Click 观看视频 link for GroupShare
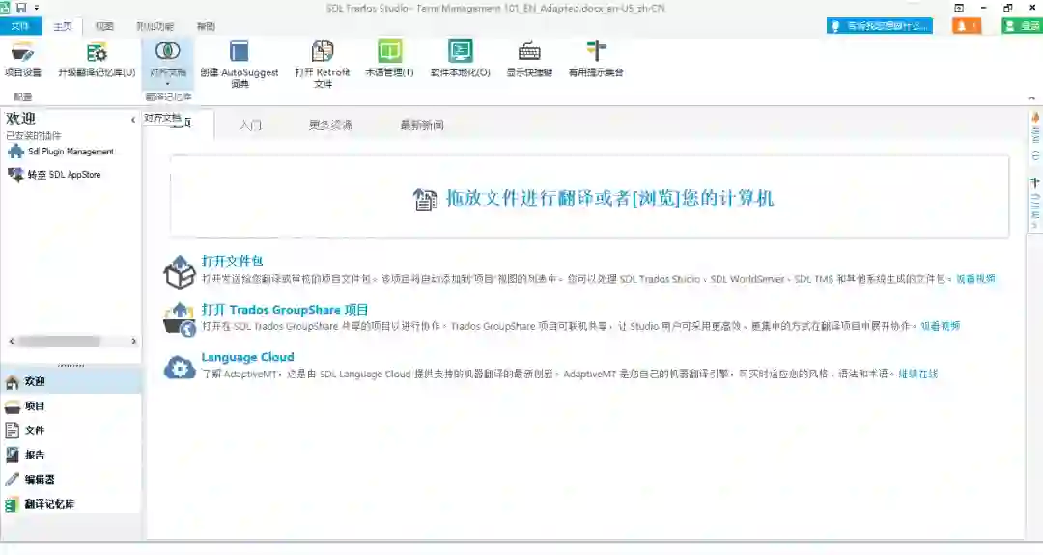Screen dimensions: 1043x555 941,326
